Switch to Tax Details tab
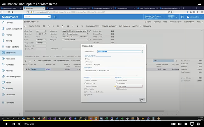Viewport: 204px width, 127px height. click(x=46, y=57)
